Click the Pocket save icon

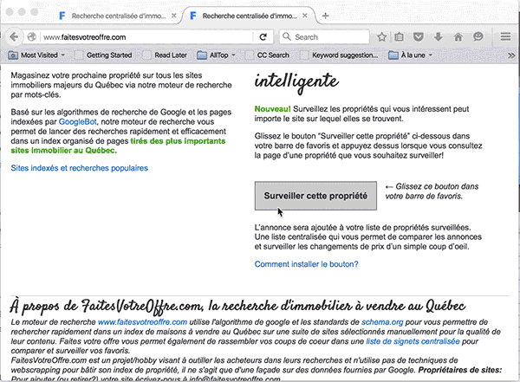pos(419,37)
